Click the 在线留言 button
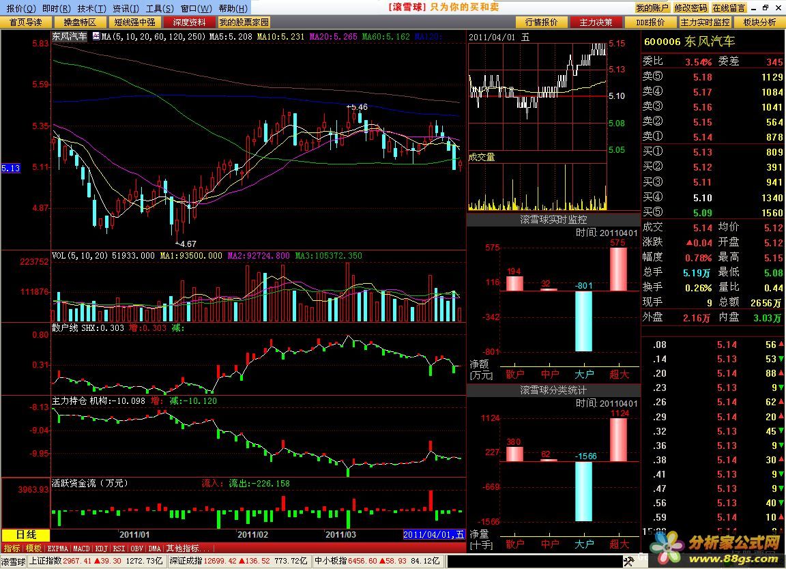Screen dimensions: 786x569 pyautogui.click(x=729, y=8)
